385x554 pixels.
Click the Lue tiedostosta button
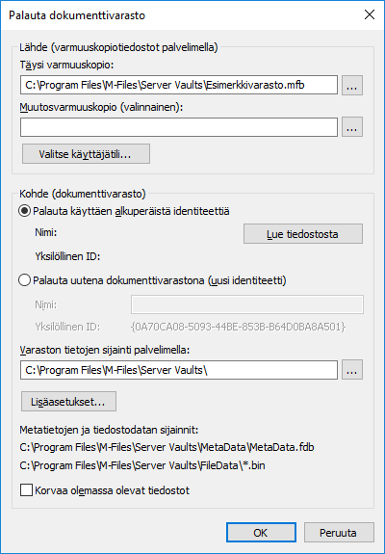pyautogui.click(x=303, y=233)
